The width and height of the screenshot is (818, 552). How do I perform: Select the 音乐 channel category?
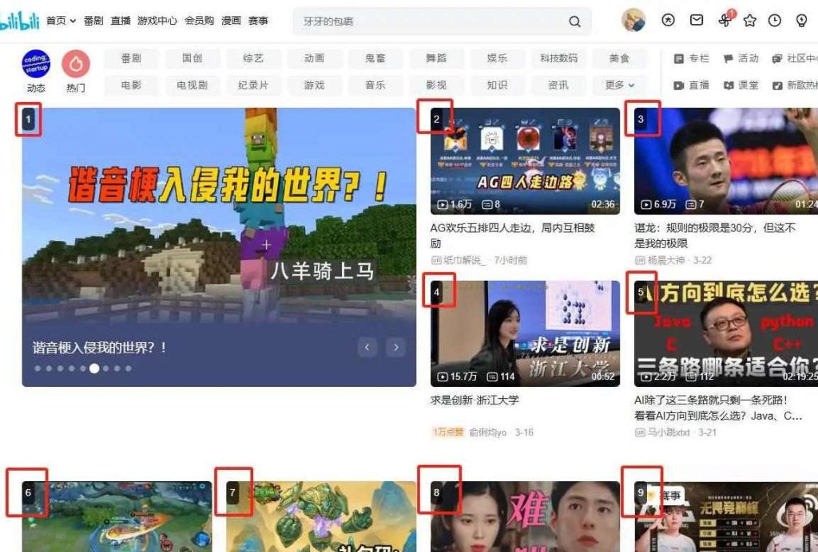(375, 85)
